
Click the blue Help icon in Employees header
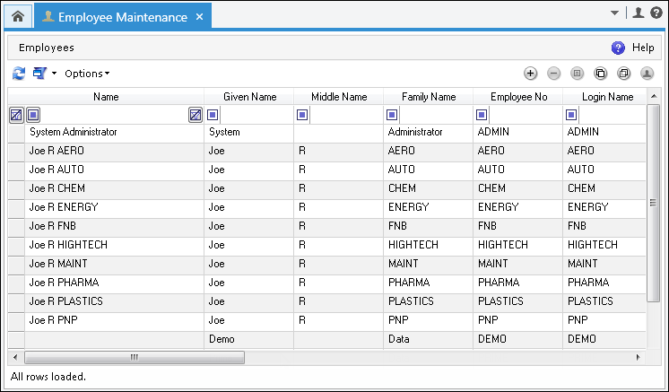[x=618, y=48]
